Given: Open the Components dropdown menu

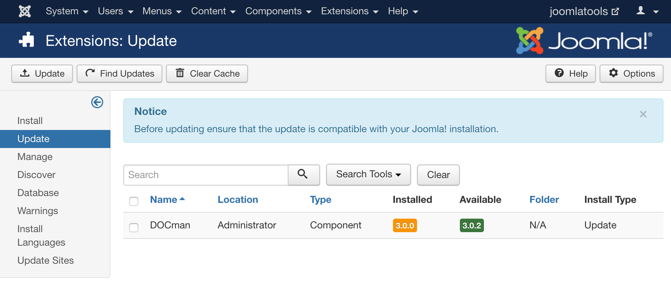Looking at the screenshot, I should 278,11.
